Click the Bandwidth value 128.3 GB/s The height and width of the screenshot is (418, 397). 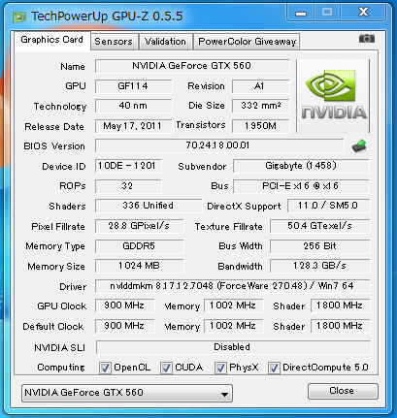(x=319, y=266)
